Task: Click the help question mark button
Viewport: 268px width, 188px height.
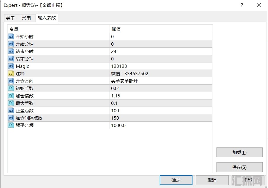Action: click(242, 5)
